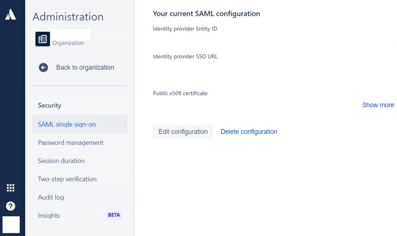Open Insights page
397x236 pixels.
click(x=49, y=215)
